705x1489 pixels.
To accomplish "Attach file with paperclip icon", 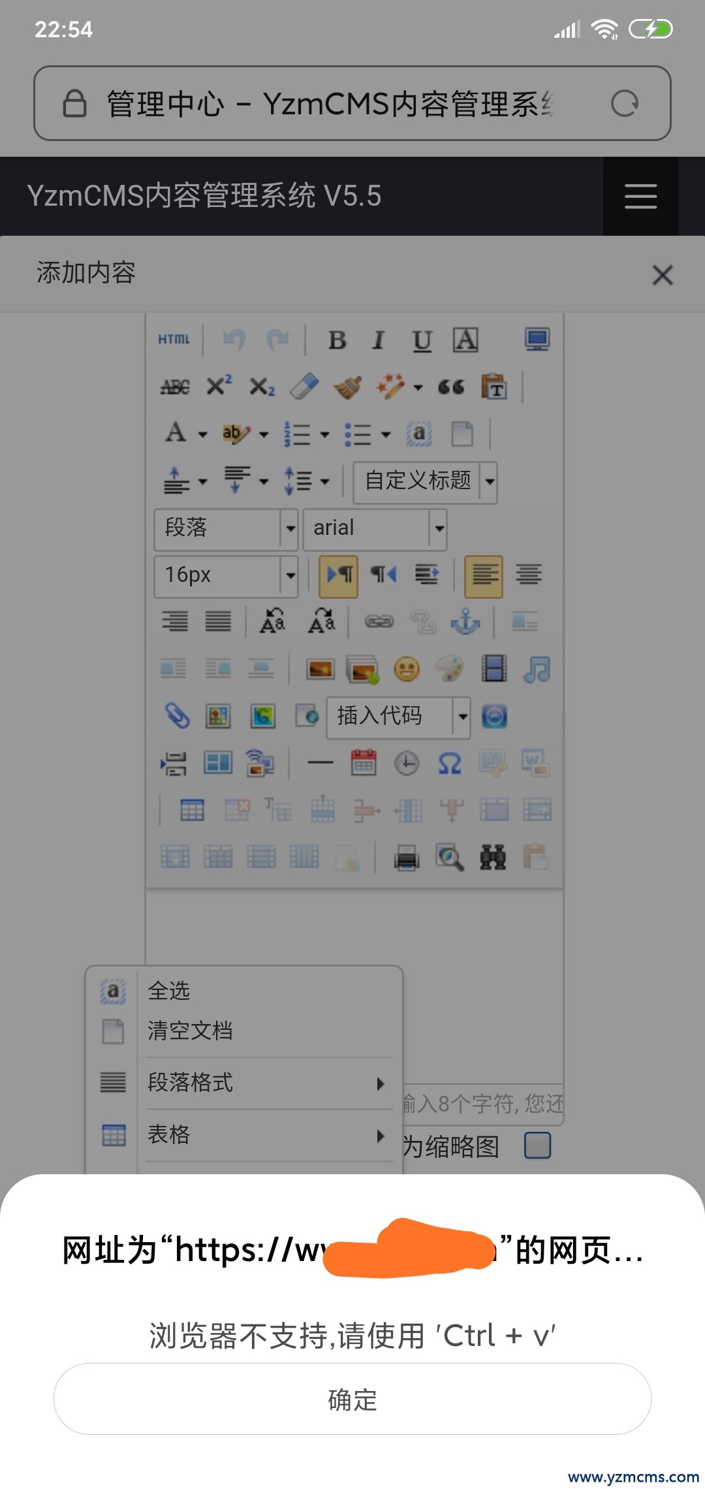I will pyautogui.click(x=176, y=716).
